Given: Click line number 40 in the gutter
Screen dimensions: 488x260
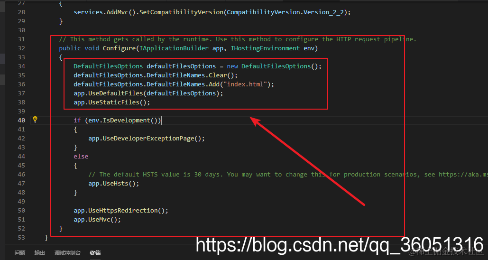Looking at the screenshot, I should coord(21,120).
